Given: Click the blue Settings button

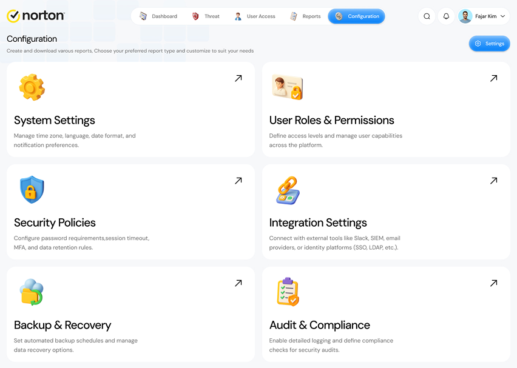Looking at the screenshot, I should click(x=489, y=44).
